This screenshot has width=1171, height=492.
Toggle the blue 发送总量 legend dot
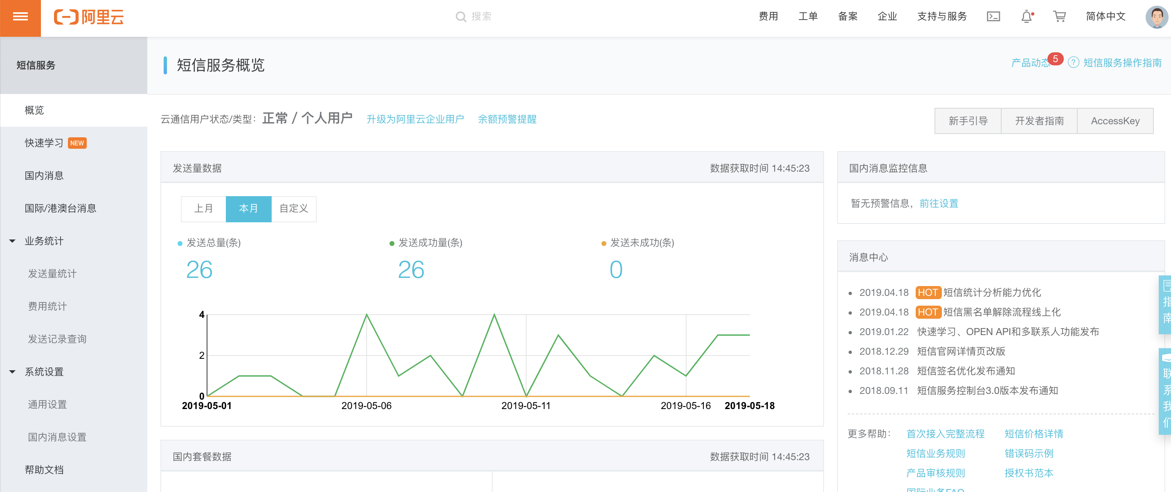click(x=180, y=244)
